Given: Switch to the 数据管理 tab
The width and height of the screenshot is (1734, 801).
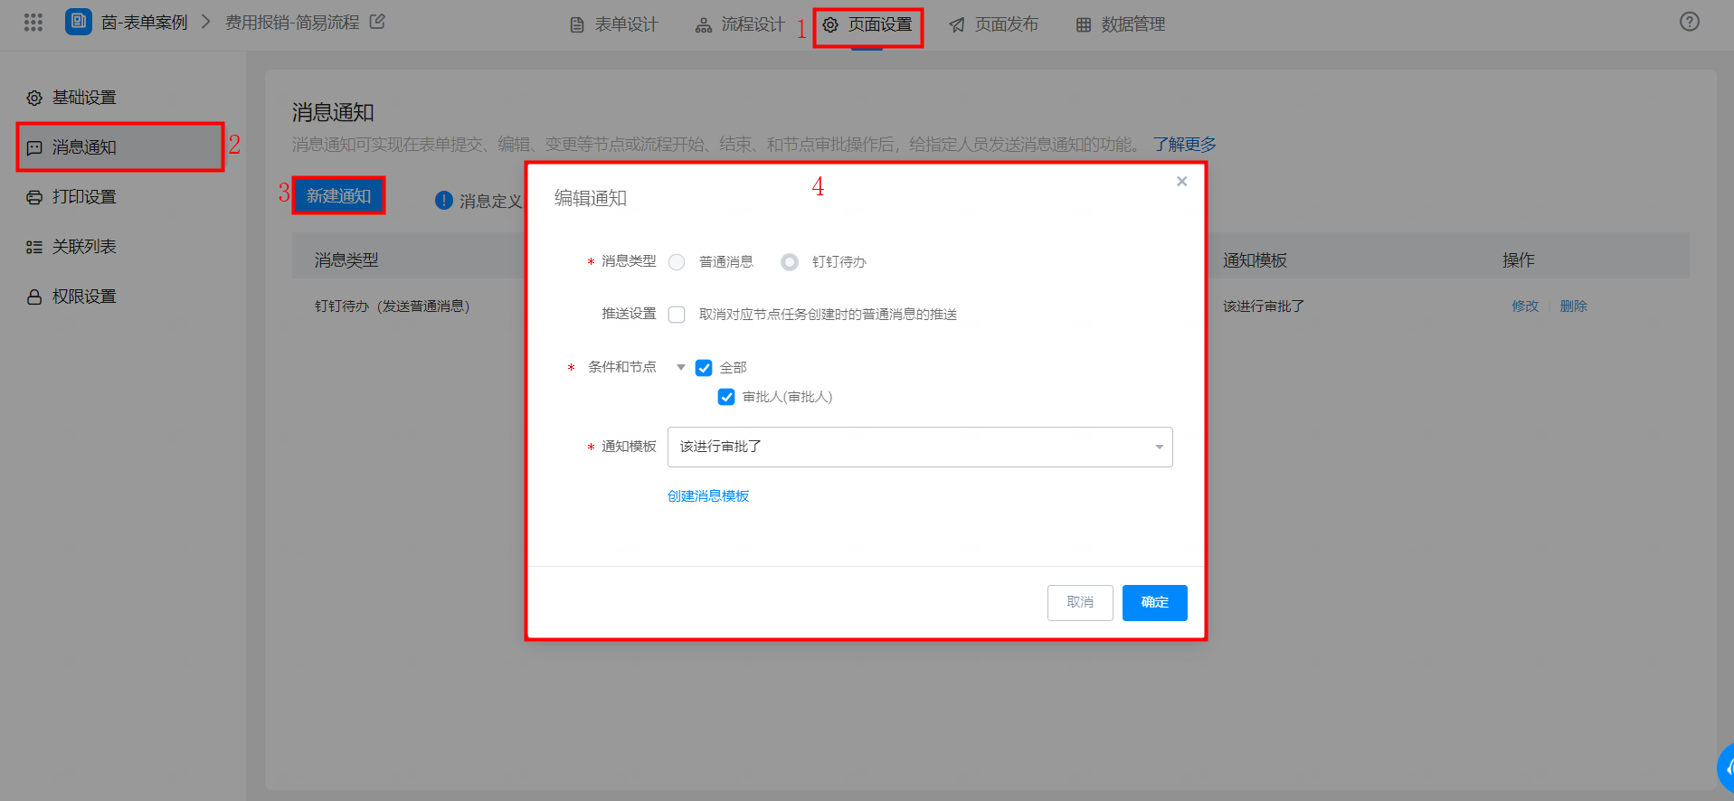Looking at the screenshot, I should (1121, 24).
